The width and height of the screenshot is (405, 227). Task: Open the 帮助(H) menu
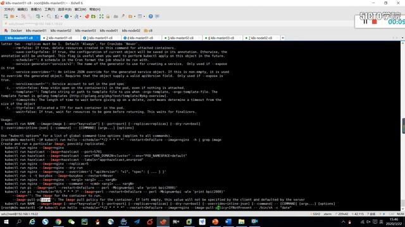coord(95,9)
